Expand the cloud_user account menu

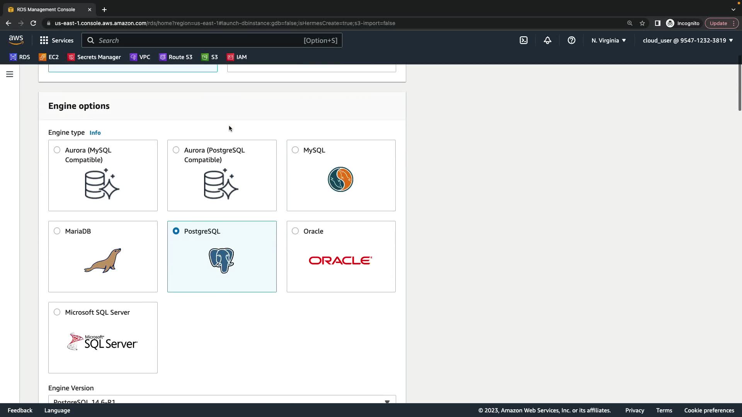(688, 40)
